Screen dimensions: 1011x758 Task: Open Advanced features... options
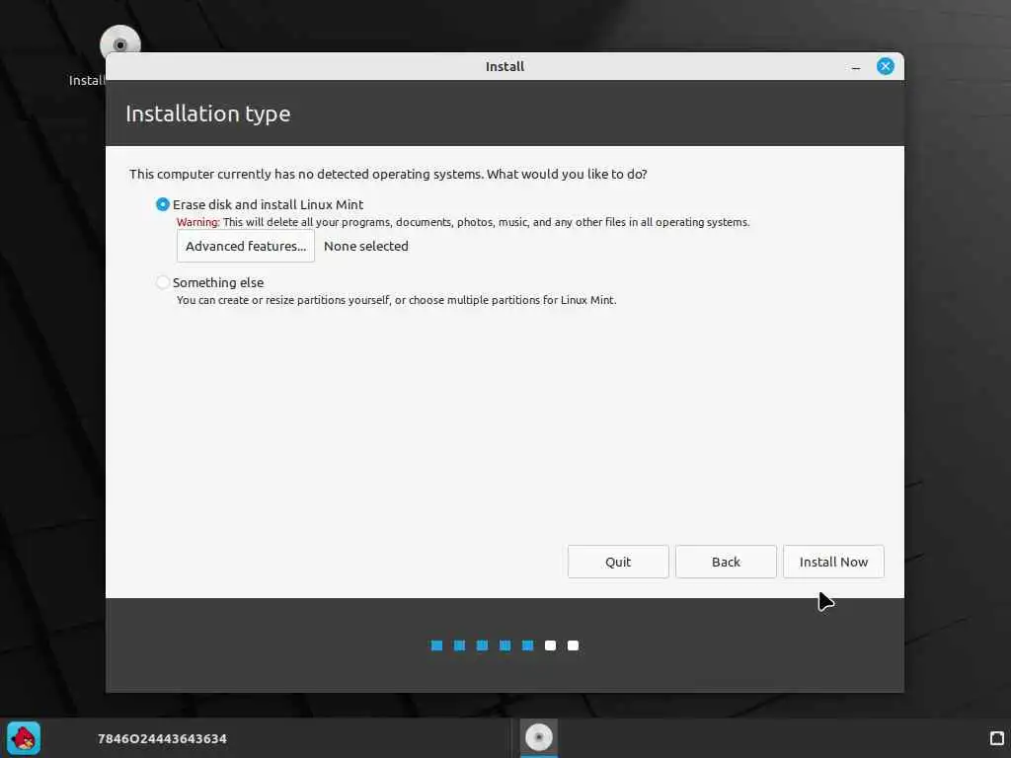tap(246, 246)
